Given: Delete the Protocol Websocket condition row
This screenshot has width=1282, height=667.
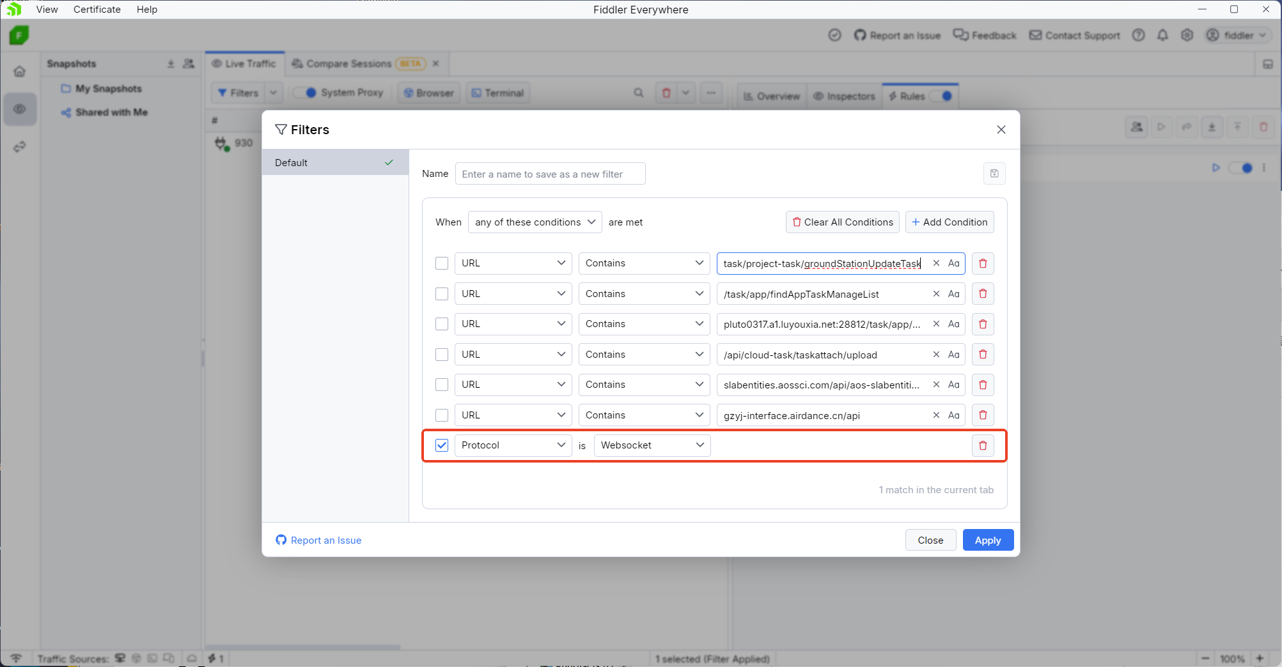Looking at the screenshot, I should point(983,445).
